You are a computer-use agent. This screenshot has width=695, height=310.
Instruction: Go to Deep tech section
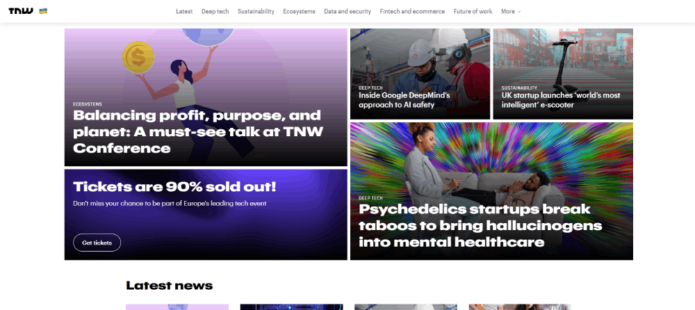(215, 12)
